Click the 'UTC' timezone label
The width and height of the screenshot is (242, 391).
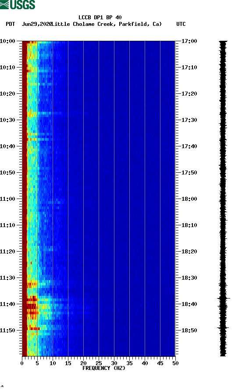click(181, 24)
